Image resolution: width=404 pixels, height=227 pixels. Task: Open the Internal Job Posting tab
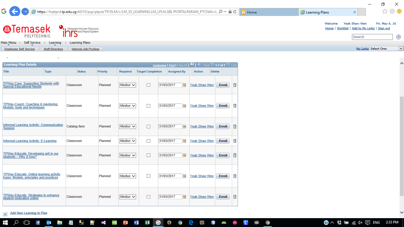(85, 49)
